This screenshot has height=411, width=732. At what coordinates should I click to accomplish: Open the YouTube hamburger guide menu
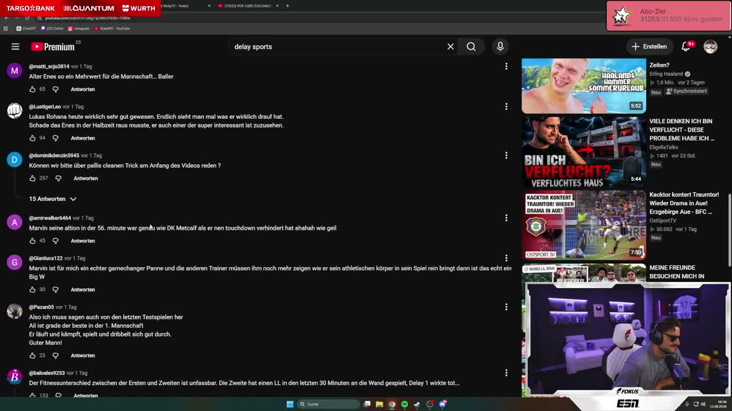[x=15, y=46]
